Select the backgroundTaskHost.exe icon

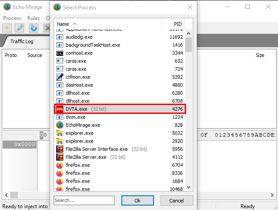(60, 45)
